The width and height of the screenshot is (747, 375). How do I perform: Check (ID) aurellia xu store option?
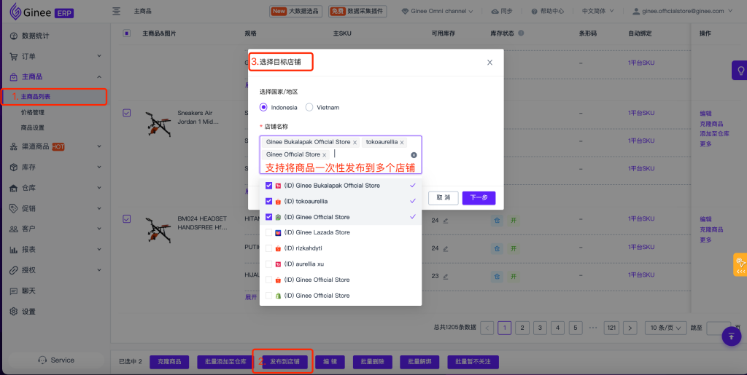click(268, 264)
